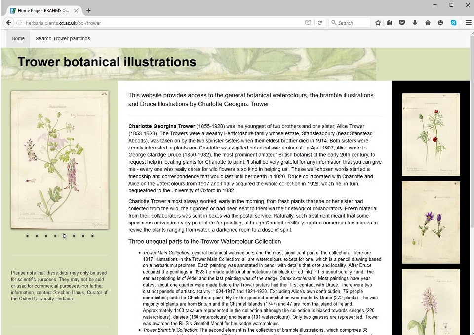
Task: Close the Firefox window
Action: pyautogui.click(x=468, y=5)
